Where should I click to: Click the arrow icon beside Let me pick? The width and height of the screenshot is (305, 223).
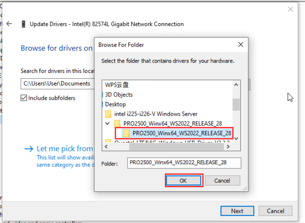pyautogui.click(x=29, y=149)
